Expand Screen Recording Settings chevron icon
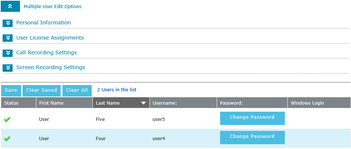 [8, 68]
